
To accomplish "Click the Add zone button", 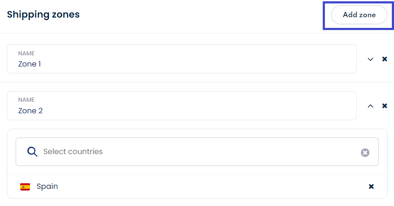I will click(x=359, y=15).
